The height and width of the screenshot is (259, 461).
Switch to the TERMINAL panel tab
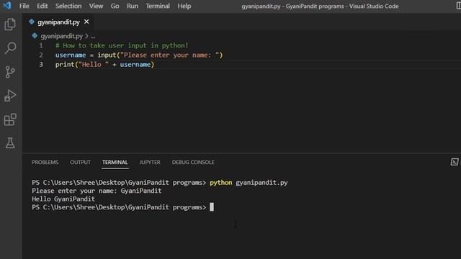[x=115, y=162]
